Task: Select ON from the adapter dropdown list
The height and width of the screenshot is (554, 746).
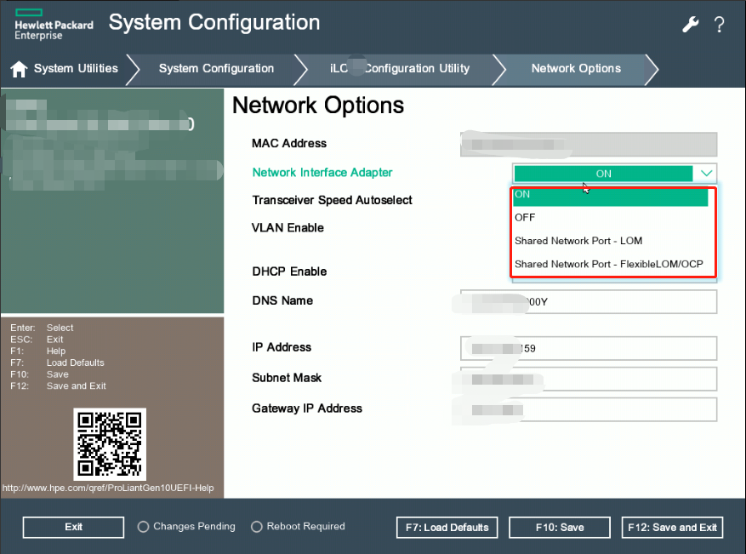Action: coord(610,195)
